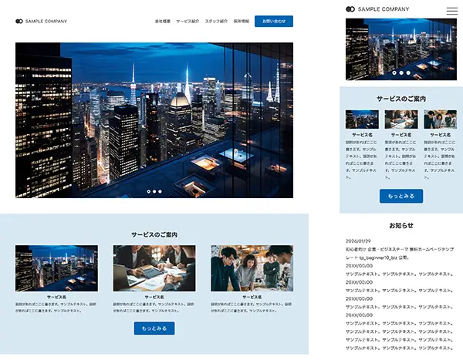Open the city skyline service thumbnail on desktop
Screen dimensions: 463x360
pos(56,268)
